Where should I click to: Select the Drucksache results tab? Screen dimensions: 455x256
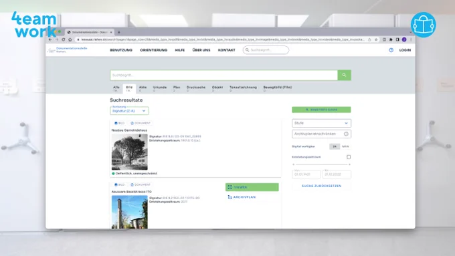tap(196, 89)
